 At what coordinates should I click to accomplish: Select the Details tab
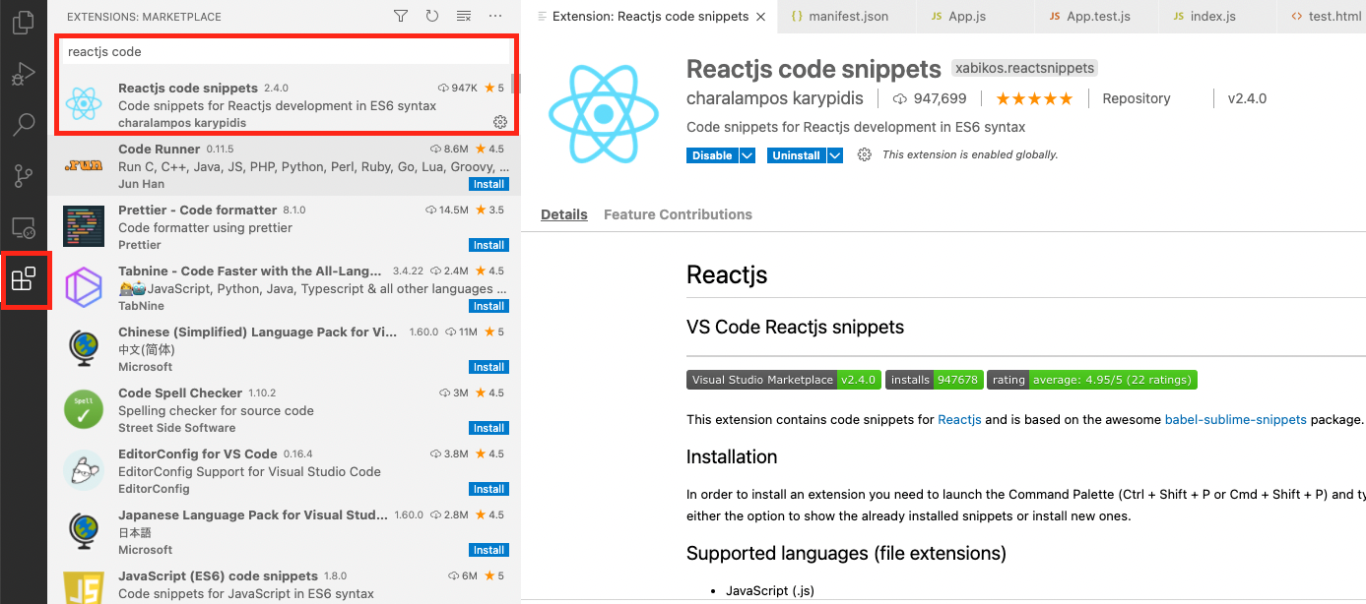(x=564, y=214)
